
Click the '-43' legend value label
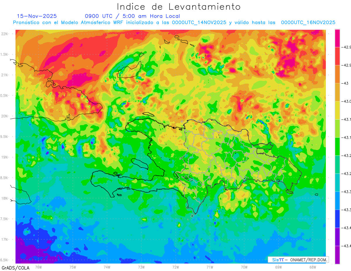pos(346,83)
